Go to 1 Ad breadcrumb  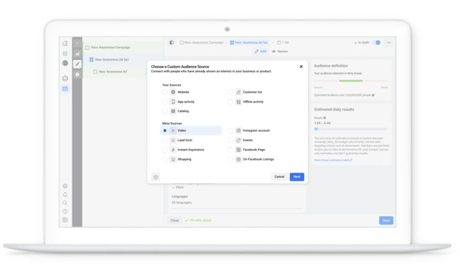click(283, 43)
